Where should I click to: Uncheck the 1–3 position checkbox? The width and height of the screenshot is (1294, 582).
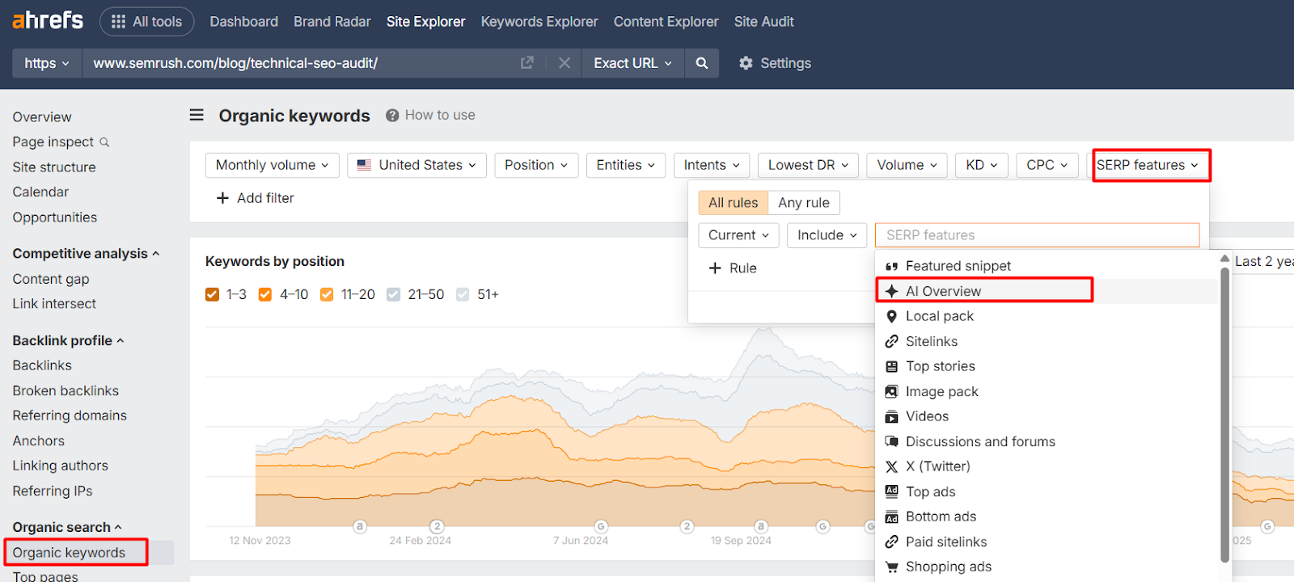[213, 294]
